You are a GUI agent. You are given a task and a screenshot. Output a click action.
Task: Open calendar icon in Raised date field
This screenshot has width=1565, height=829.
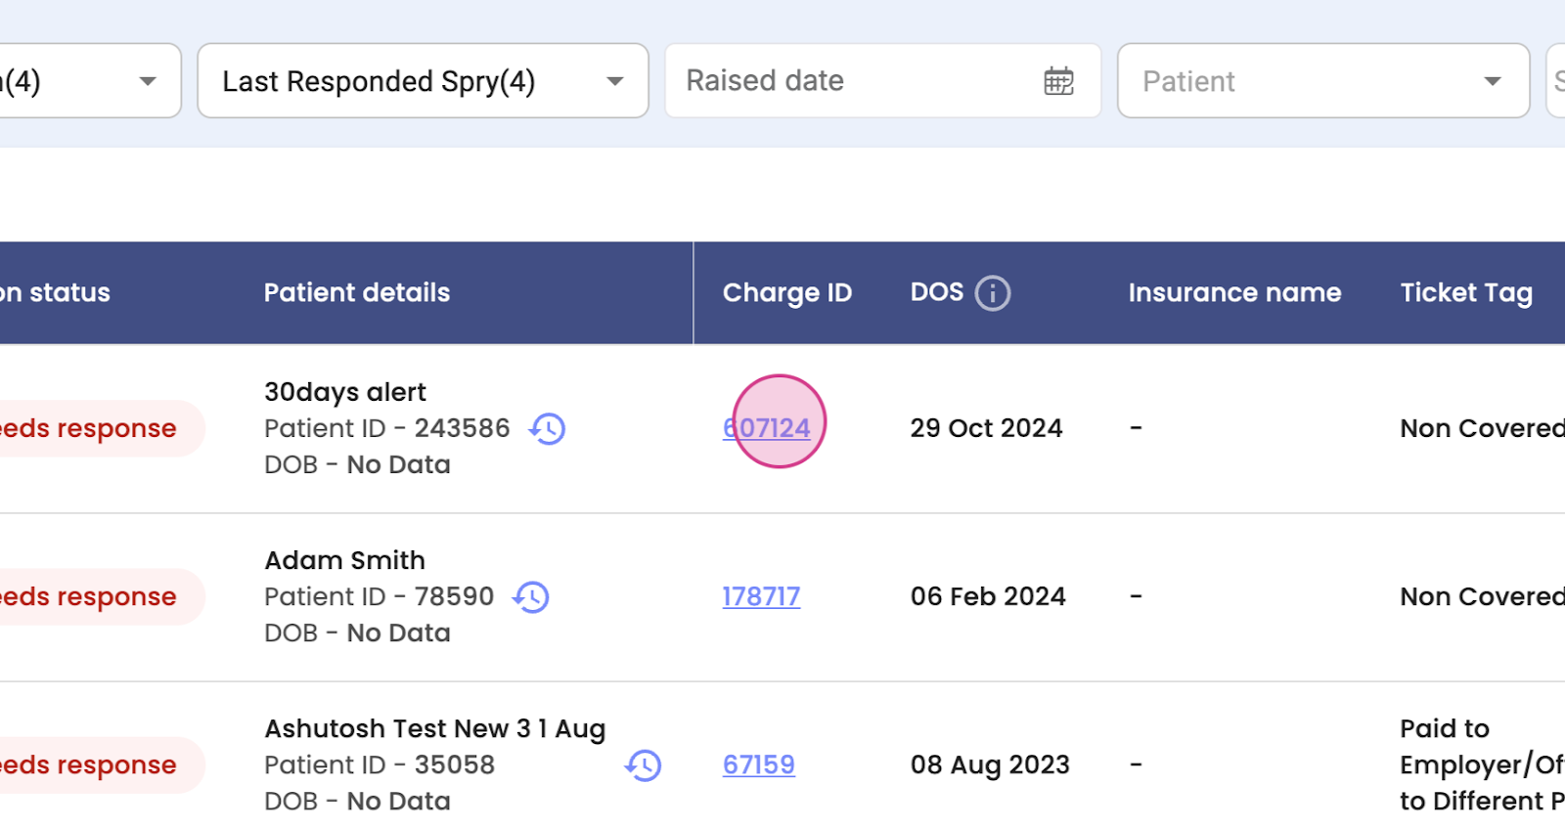(1058, 81)
